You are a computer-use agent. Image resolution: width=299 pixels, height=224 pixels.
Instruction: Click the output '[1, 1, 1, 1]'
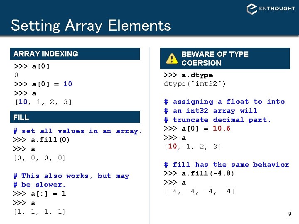click(39, 212)
